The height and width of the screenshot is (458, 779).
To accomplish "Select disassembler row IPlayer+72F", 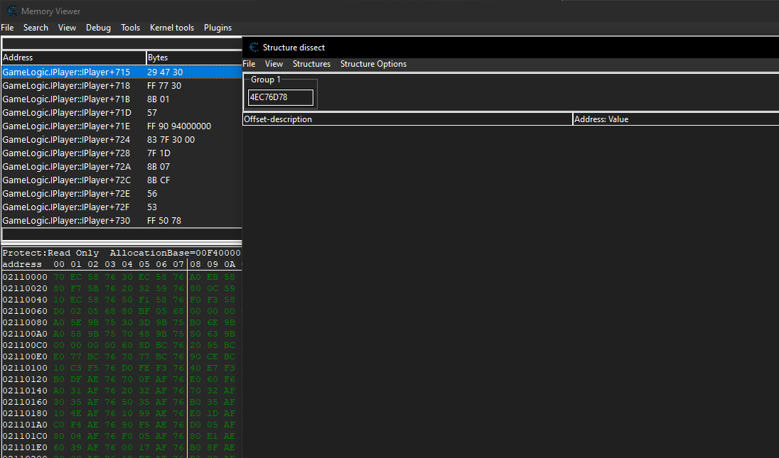I will point(122,207).
